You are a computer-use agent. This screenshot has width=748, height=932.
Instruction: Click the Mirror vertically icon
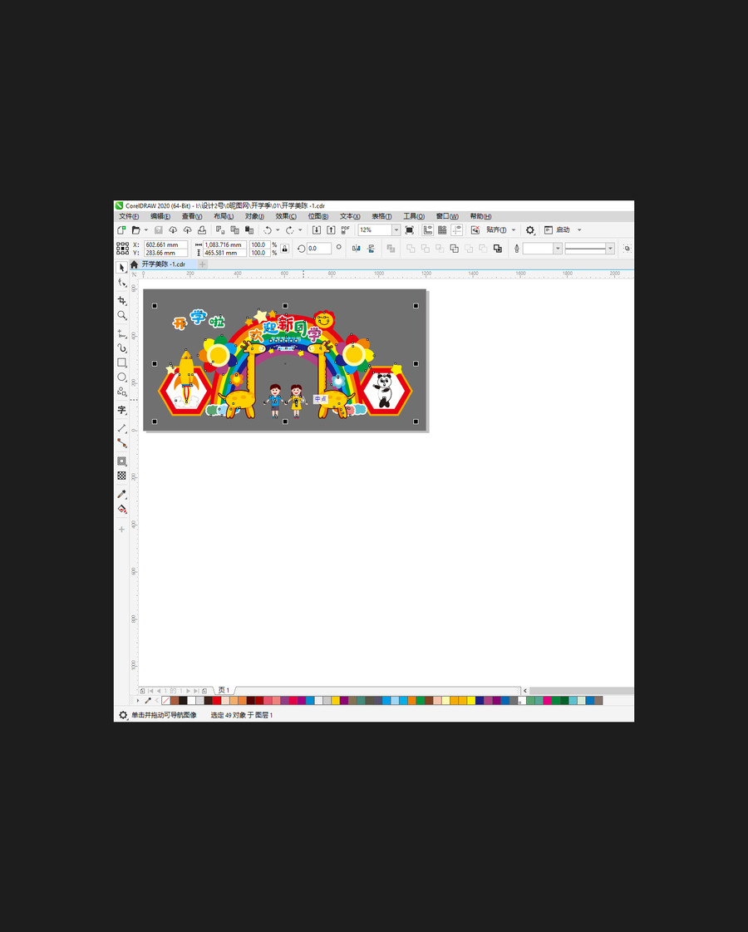pos(371,249)
